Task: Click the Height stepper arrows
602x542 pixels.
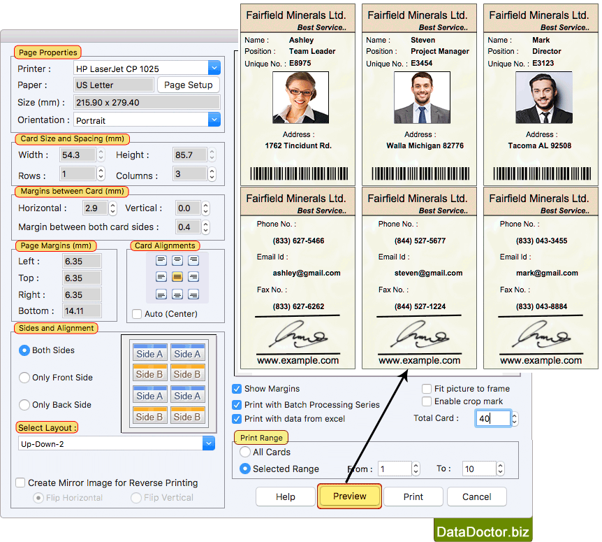Action: pos(212,155)
